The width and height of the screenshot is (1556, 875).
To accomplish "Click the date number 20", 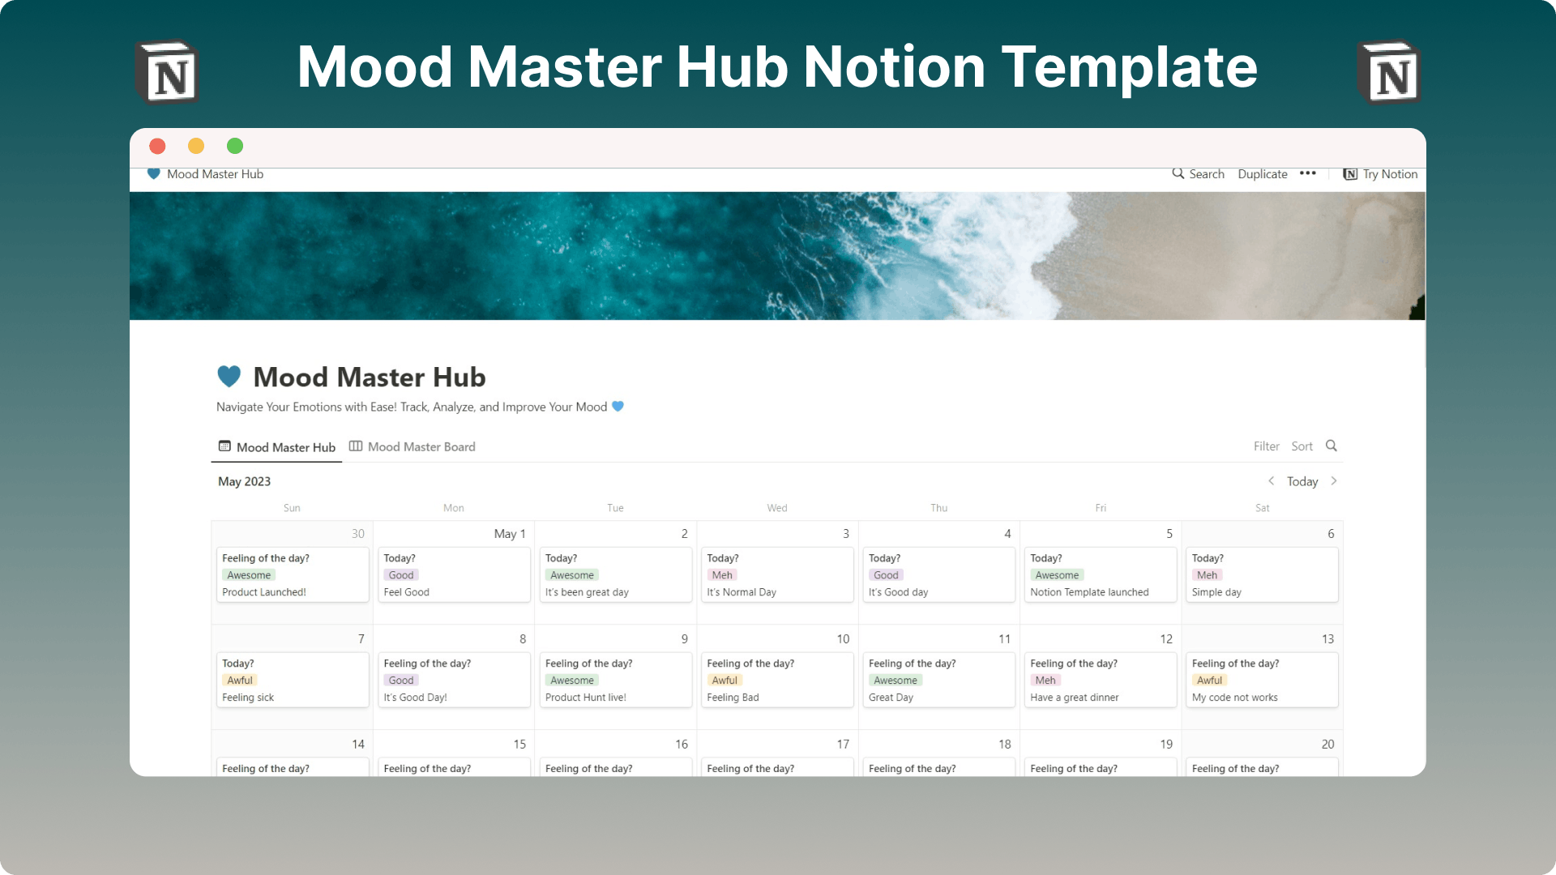I will point(1327,745).
